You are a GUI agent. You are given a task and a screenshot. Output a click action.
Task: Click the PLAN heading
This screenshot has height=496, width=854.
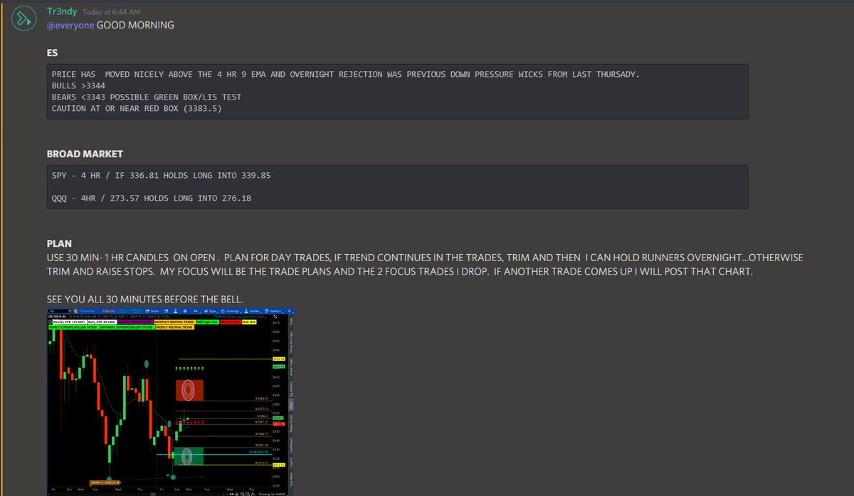tap(59, 243)
